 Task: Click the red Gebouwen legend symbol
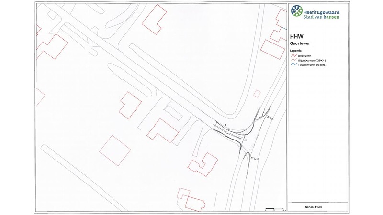click(x=293, y=55)
